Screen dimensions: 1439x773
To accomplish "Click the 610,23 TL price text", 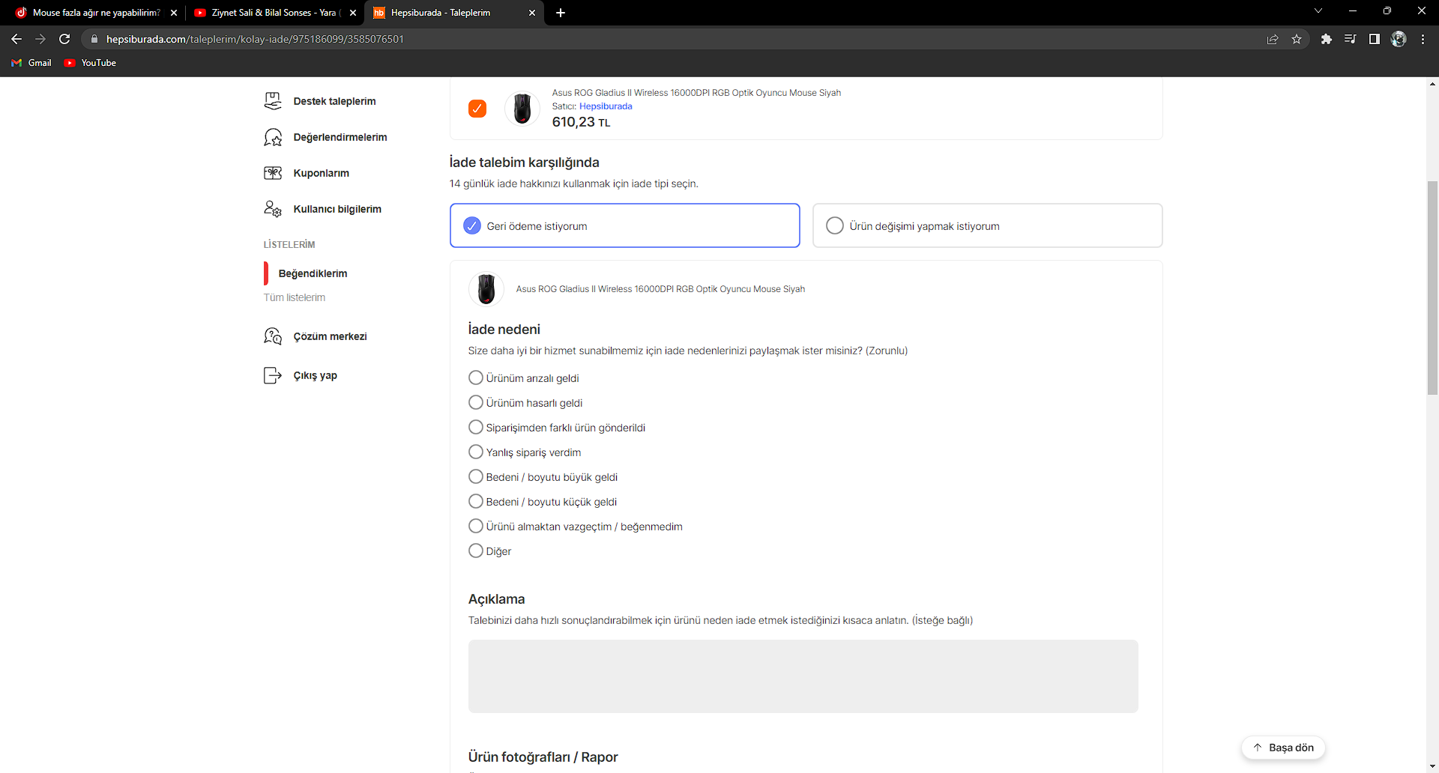I will (x=581, y=122).
